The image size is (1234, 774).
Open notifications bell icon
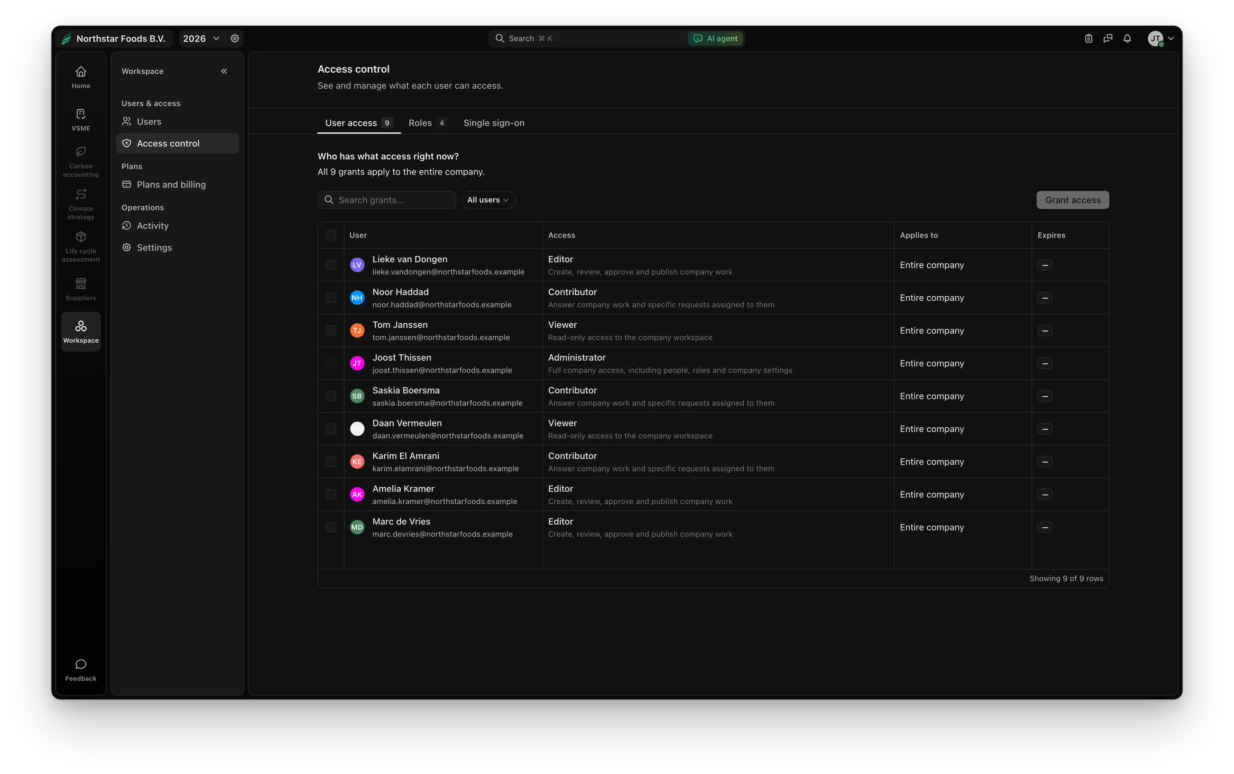coord(1127,38)
